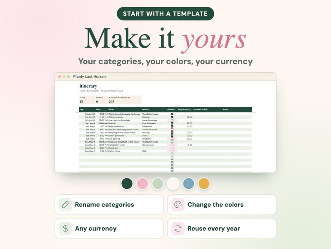Click the Booked count value 6
The image size is (331, 249).
[x=97, y=102]
